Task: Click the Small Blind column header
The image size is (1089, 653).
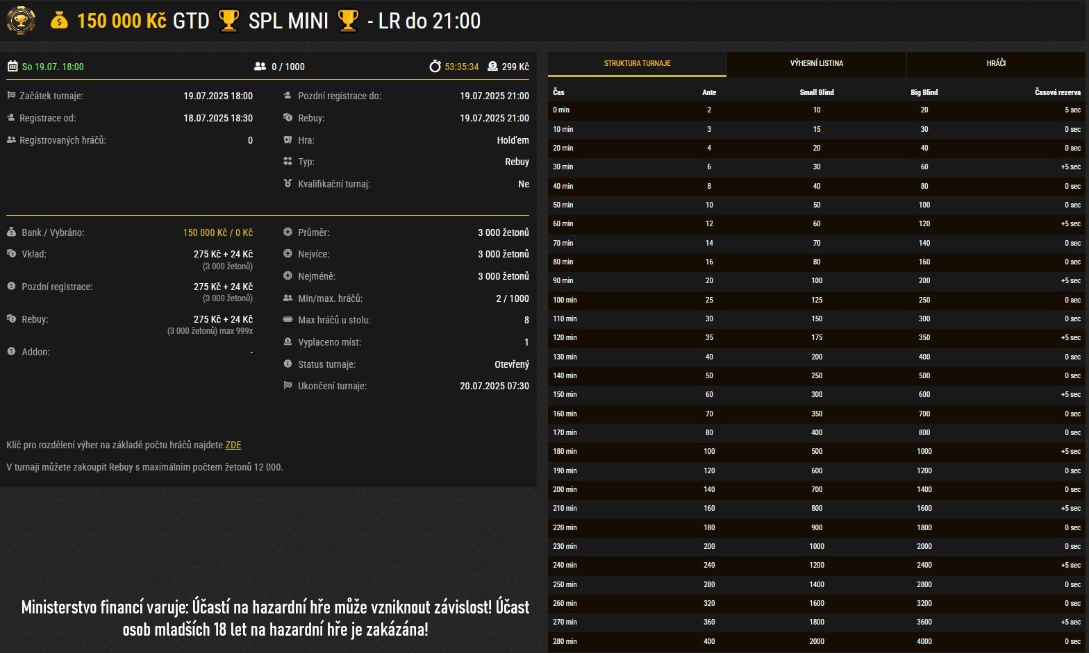Action: pyautogui.click(x=817, y=92)
